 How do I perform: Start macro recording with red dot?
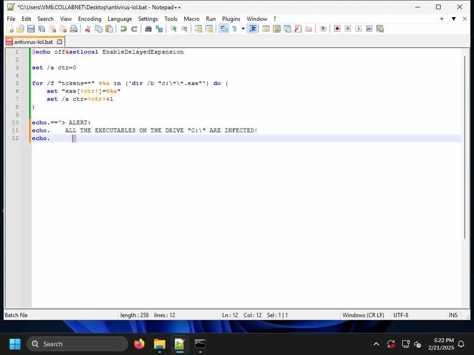337,29
